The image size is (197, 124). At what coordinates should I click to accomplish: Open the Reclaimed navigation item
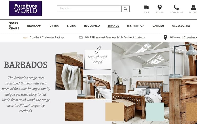[92, 26]
